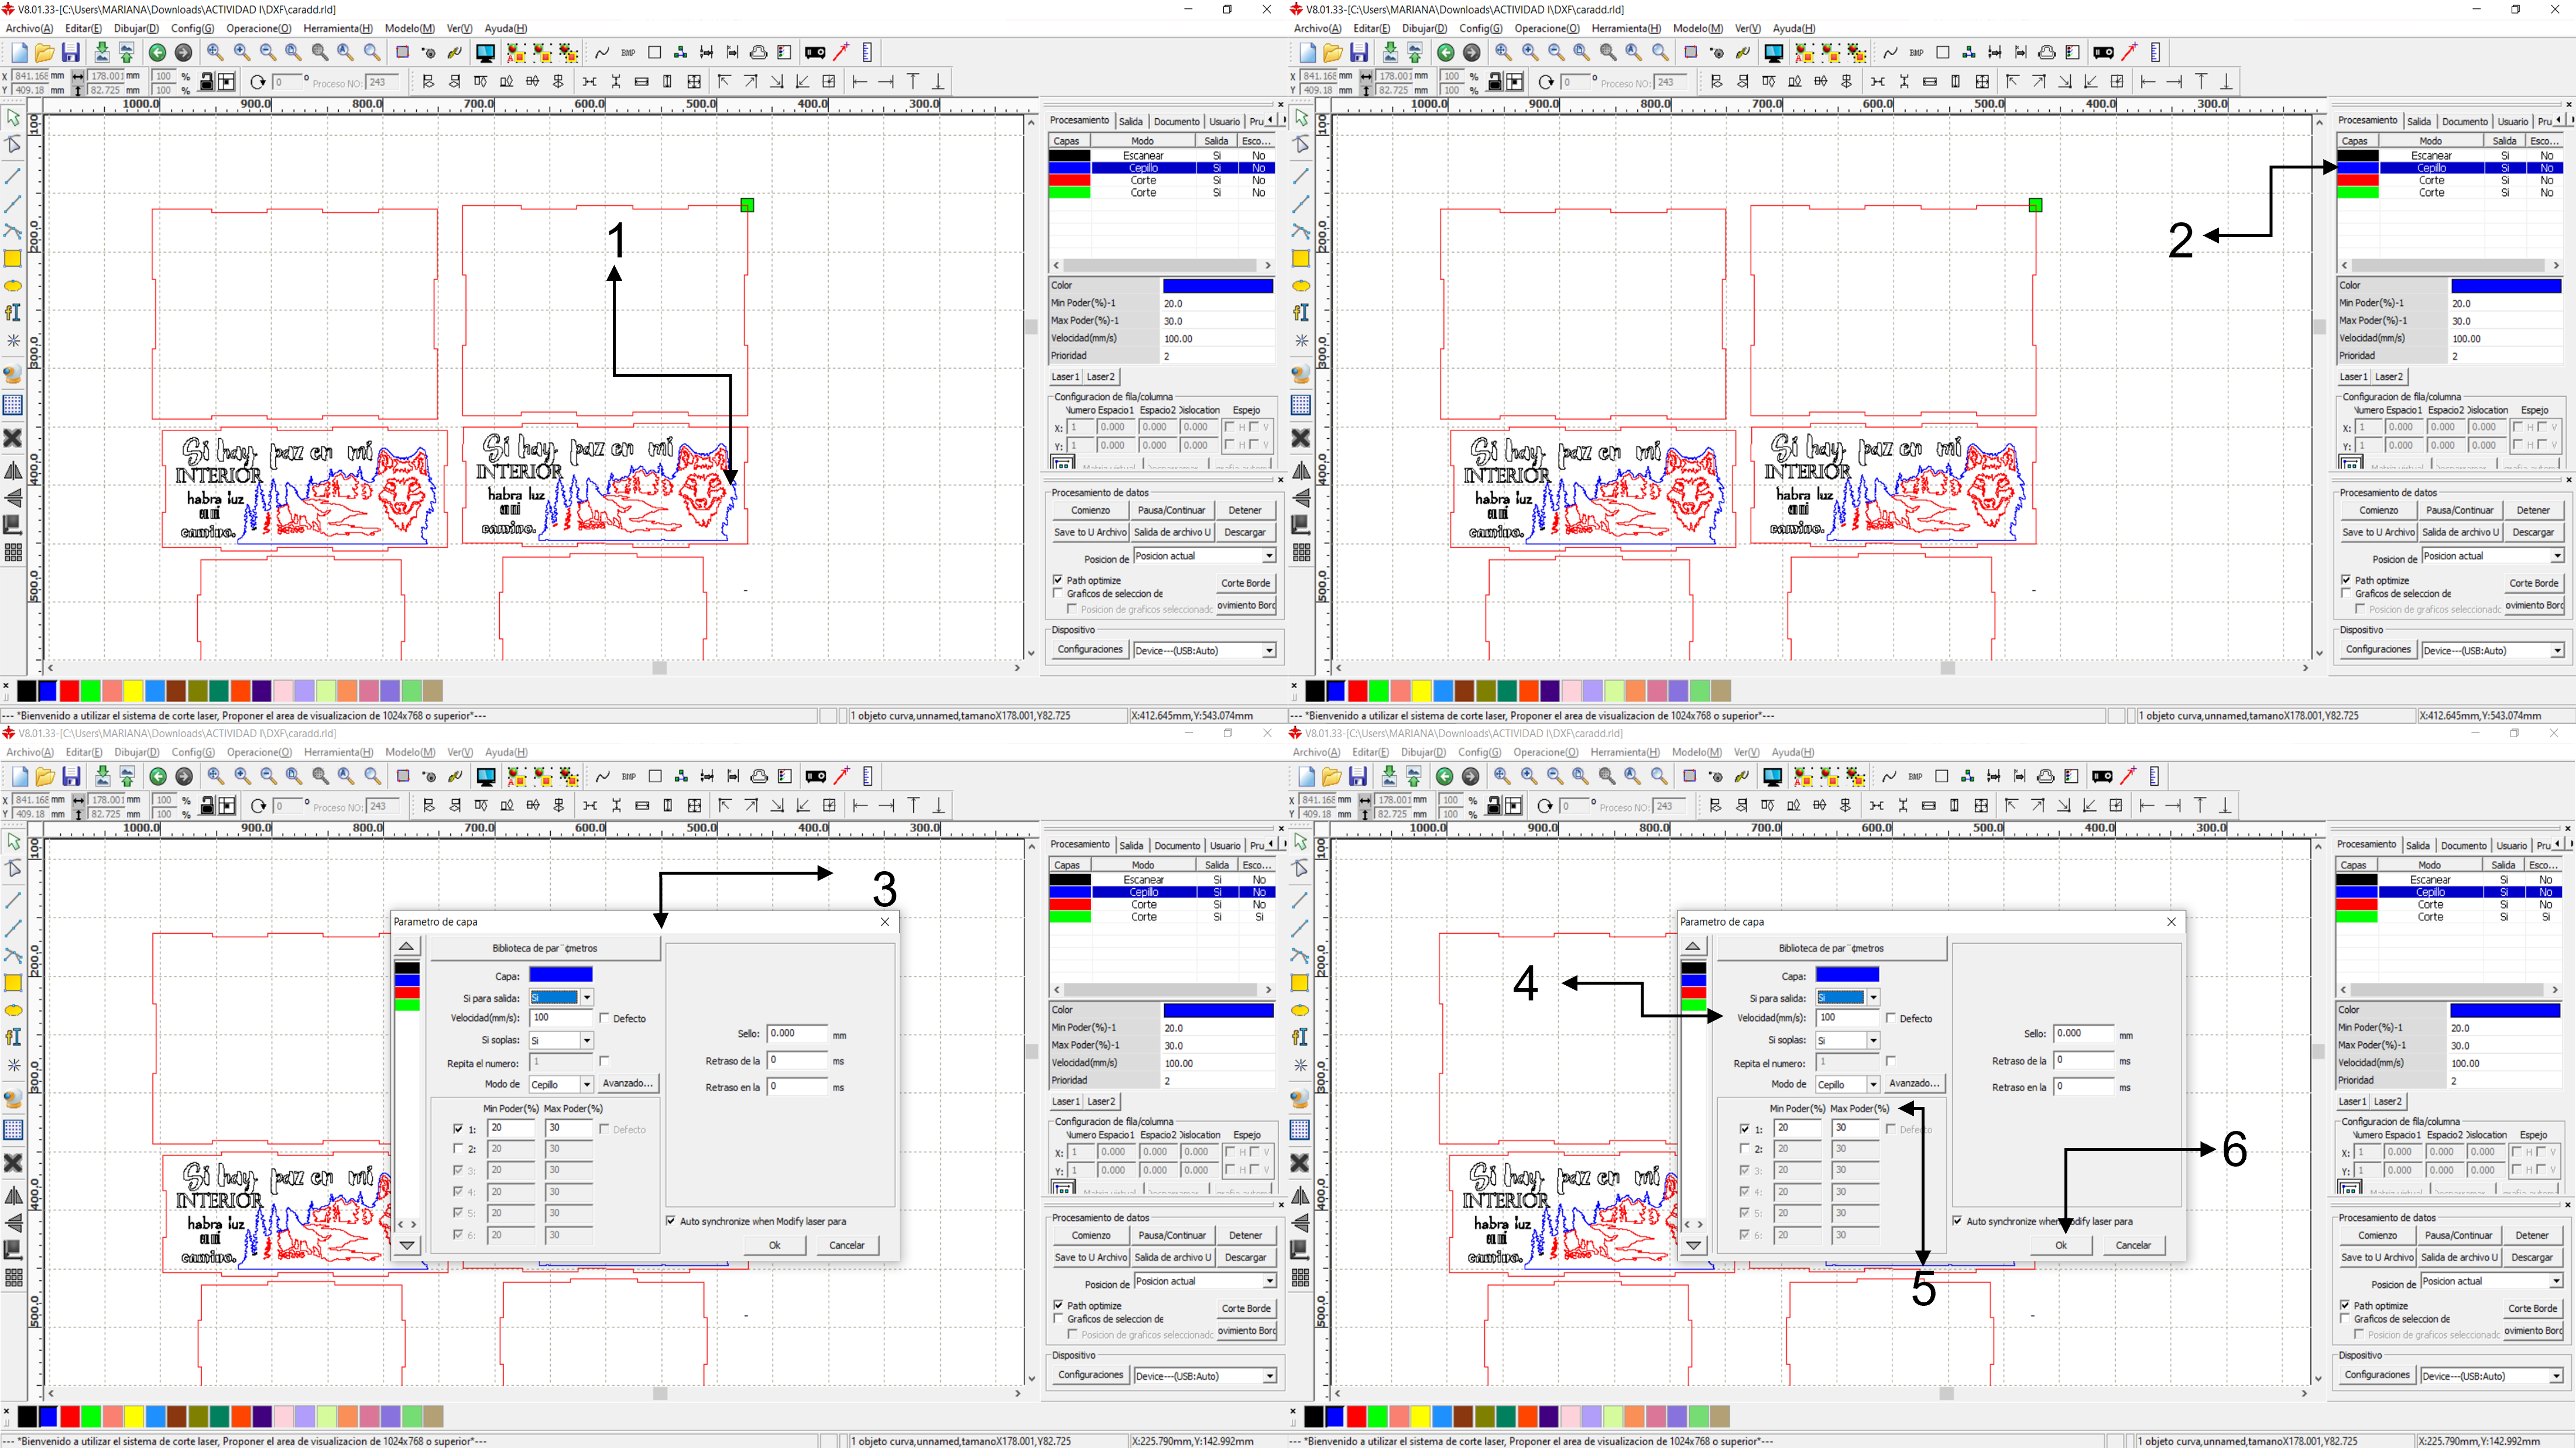2576x1448 pixels.
Task: Open Modo de Cepillo dropdown in bottom-right dialog
Action: [x=1873, y=1084]
